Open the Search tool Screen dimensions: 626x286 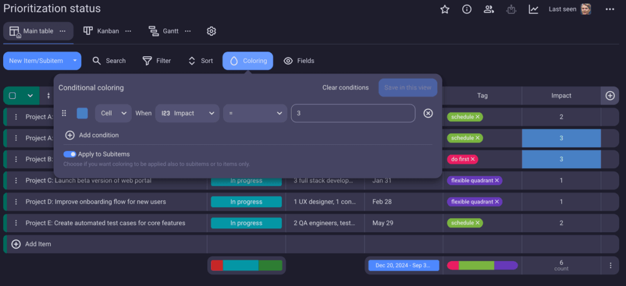point(109,61)
